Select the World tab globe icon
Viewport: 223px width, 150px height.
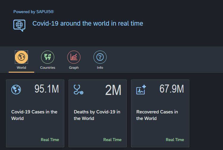click(21, 57)
